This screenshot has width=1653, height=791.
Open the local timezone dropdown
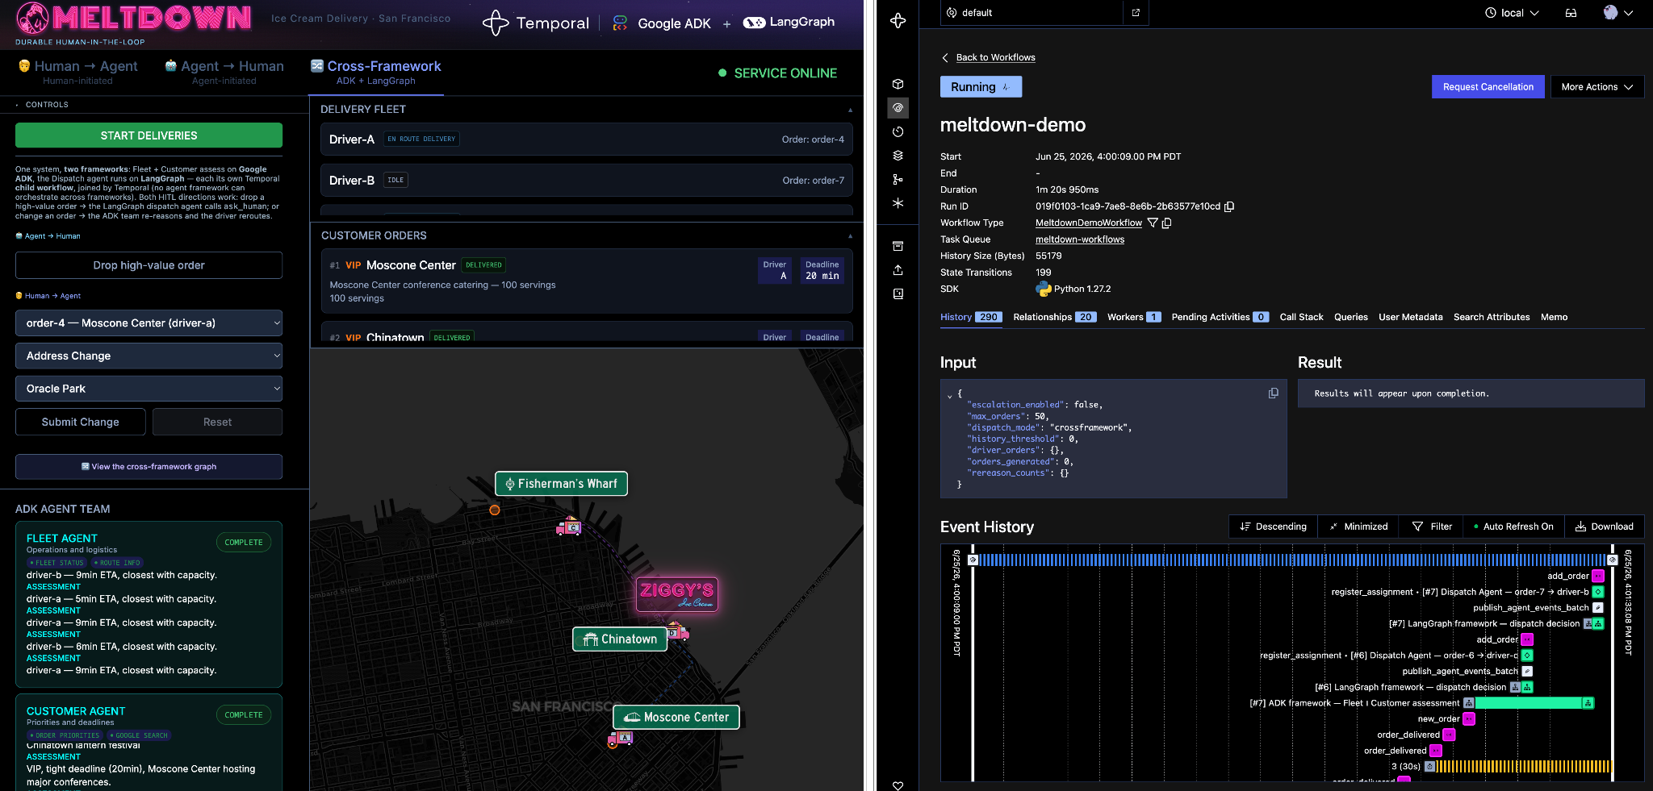(x=1512, y=13)
